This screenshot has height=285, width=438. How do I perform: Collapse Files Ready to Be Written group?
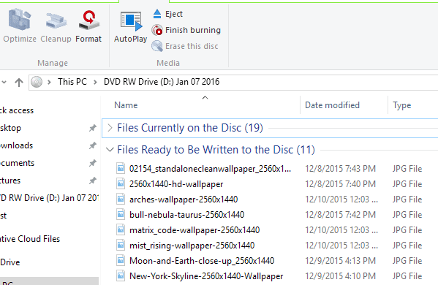tap(110, 150)
